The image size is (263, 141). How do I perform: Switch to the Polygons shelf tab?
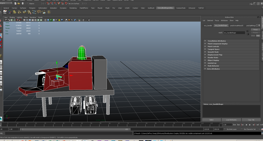click(32, 8)
